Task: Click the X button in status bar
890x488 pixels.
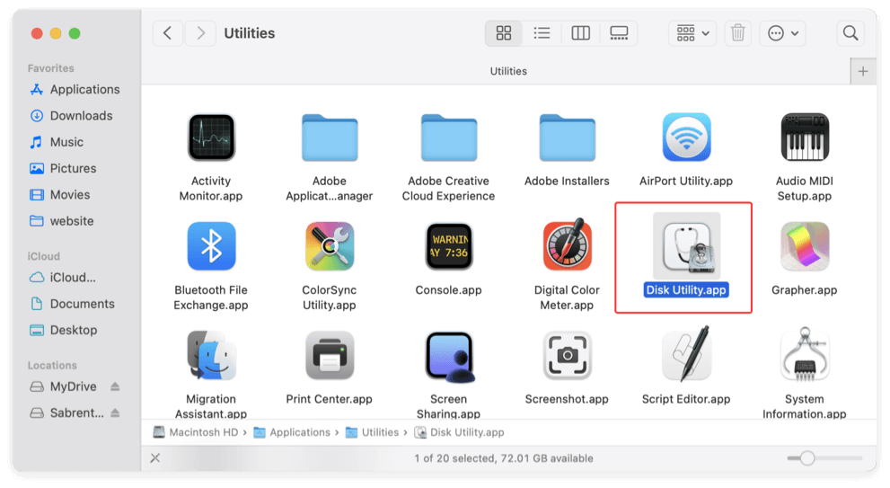Action: coord(155,457)
